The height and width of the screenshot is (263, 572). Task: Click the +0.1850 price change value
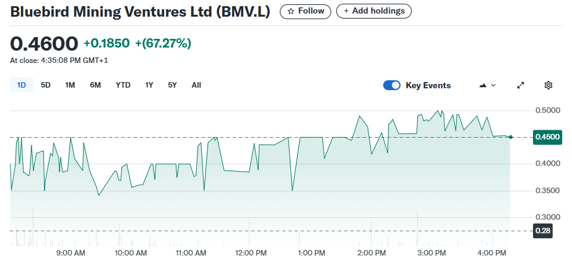click(x=106, y=44)
